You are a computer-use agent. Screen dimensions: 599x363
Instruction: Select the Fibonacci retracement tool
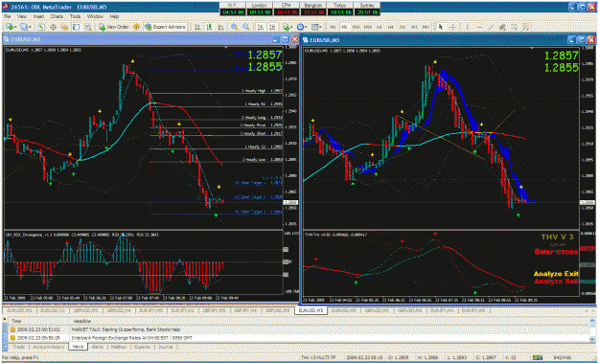515,27
